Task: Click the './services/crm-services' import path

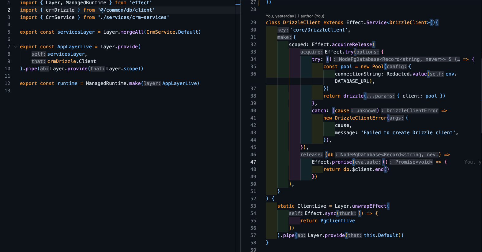Action: click(133, 17)
